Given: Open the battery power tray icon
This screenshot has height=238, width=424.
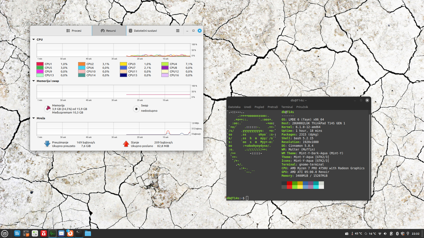Looking at the screenshot, I should click(392, 234).
